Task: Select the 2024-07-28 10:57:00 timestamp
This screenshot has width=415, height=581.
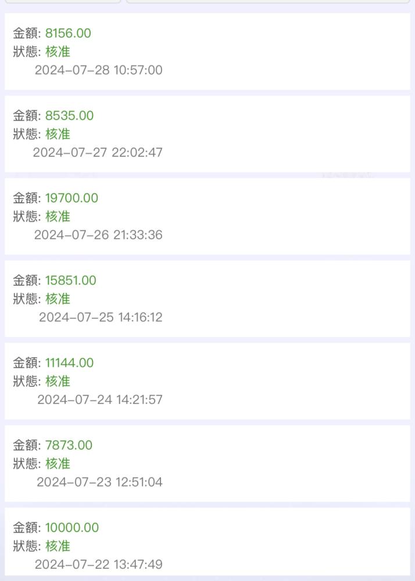Action: pos(99,70)
